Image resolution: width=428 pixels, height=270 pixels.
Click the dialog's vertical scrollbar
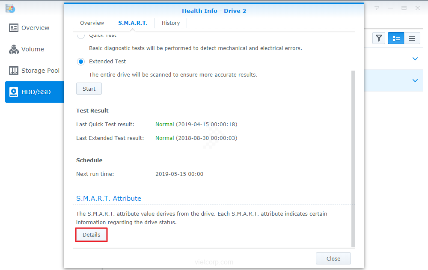[353, 158]
